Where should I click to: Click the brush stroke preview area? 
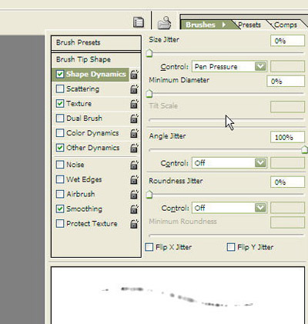pos(178,296)
